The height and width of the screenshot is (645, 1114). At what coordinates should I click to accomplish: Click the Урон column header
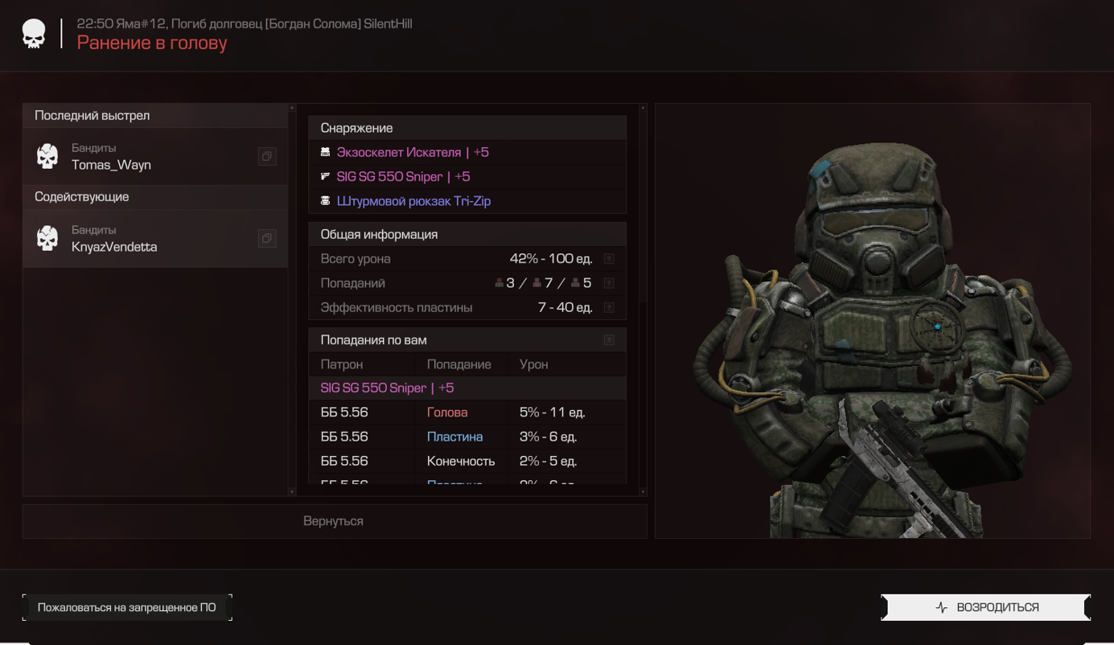(534, 364)
